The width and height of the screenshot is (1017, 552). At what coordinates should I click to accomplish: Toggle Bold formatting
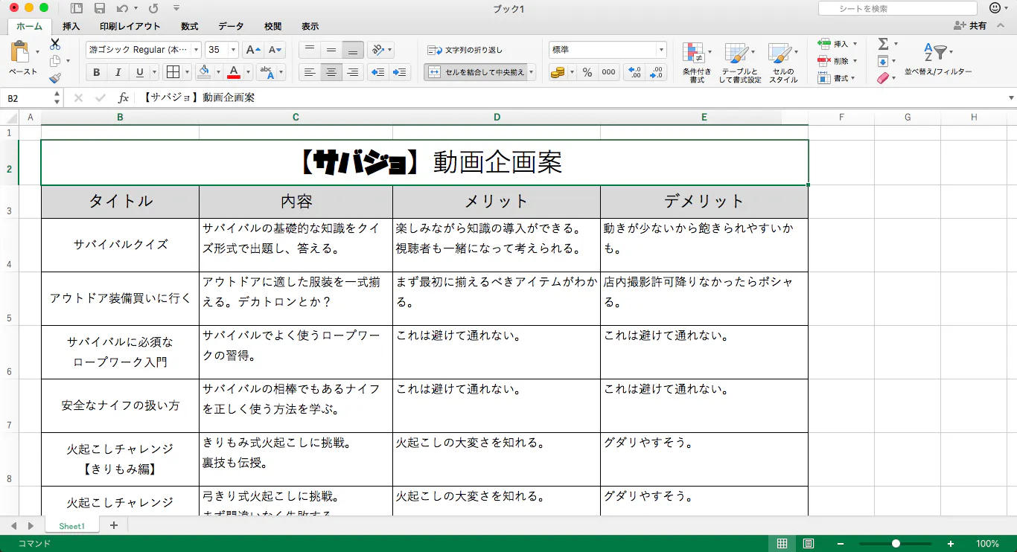(x=96, y=72)
